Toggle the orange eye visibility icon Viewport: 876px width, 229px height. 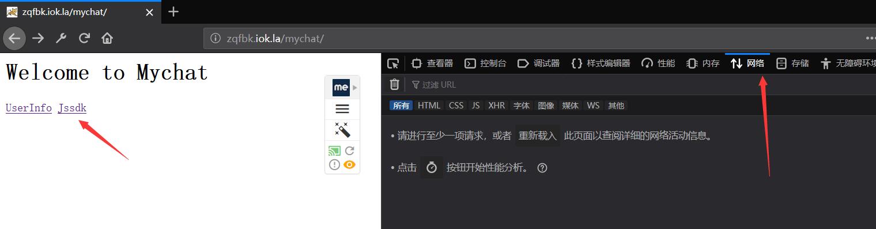(x=349, y=165)
